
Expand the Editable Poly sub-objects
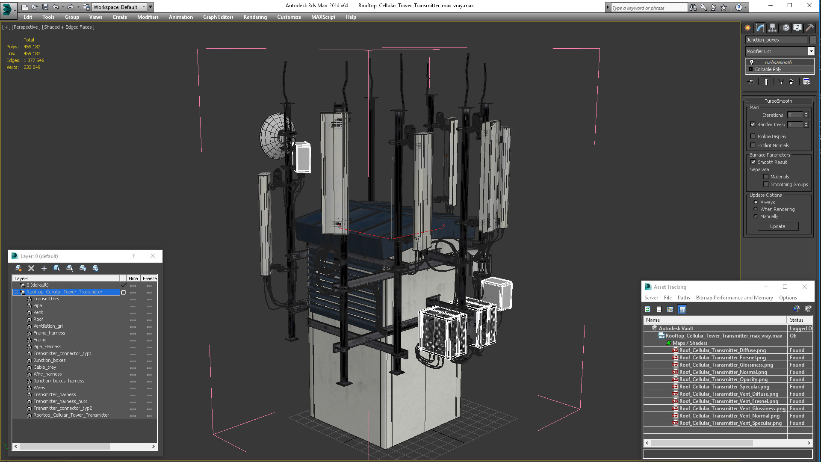tap(750, 69)
